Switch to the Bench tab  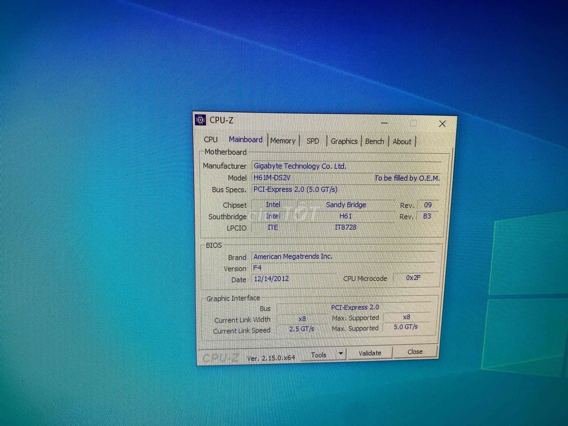click(374, 141)
